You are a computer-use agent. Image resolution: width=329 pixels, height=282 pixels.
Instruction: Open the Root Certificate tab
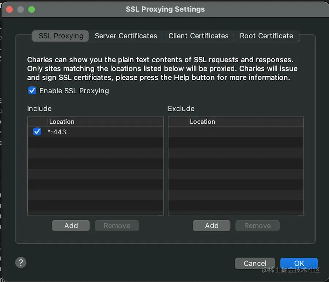[266, 36]
